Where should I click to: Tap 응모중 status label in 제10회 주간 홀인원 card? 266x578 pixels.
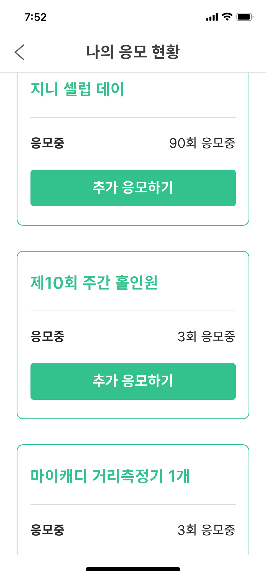tap(47, 337)
